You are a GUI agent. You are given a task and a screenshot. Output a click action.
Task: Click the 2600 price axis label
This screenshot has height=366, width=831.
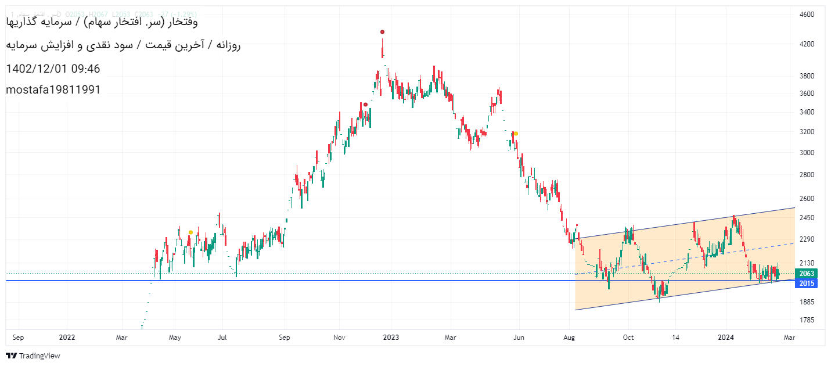(807, 199)
